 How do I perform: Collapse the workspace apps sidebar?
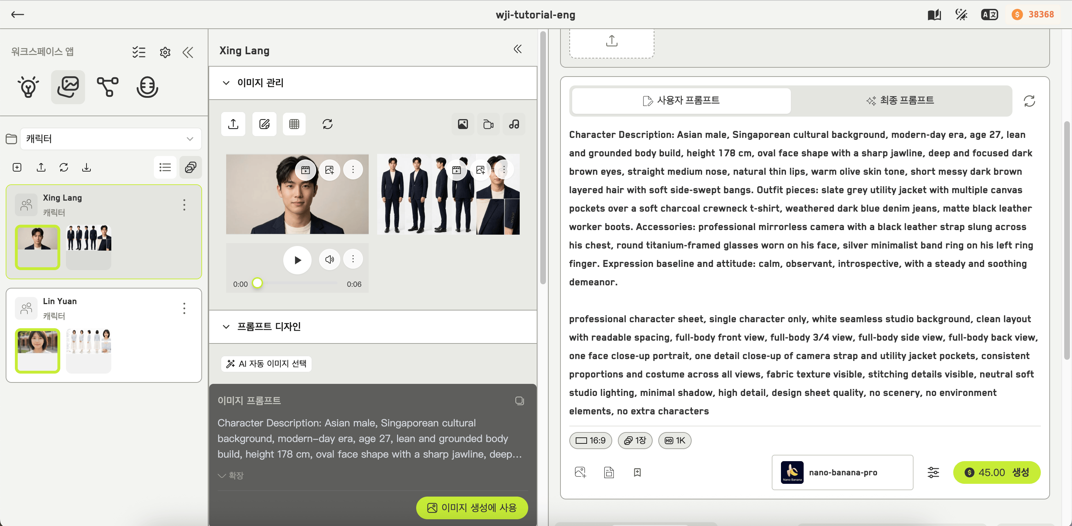pos(188,52)
